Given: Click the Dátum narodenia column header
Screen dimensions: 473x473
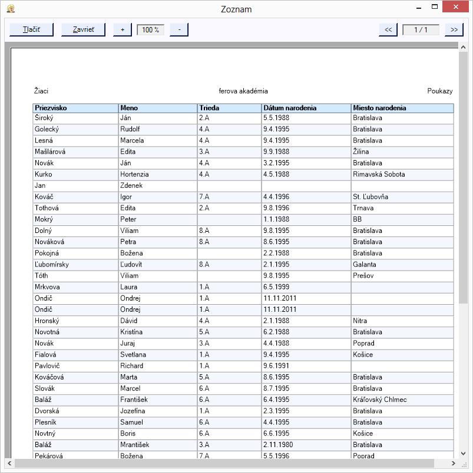Looking at the screenshot, I should coord(306,108).
